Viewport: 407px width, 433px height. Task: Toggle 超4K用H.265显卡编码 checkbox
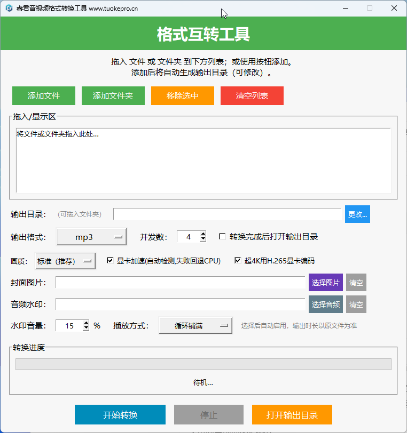(x=238, y=260)
